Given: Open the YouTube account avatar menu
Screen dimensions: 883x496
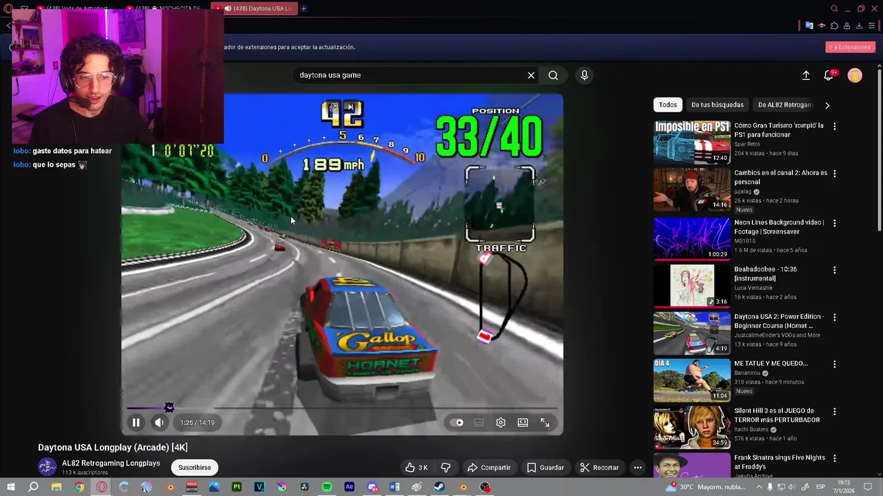Looking at the screenshot, I should click(855, 75).
